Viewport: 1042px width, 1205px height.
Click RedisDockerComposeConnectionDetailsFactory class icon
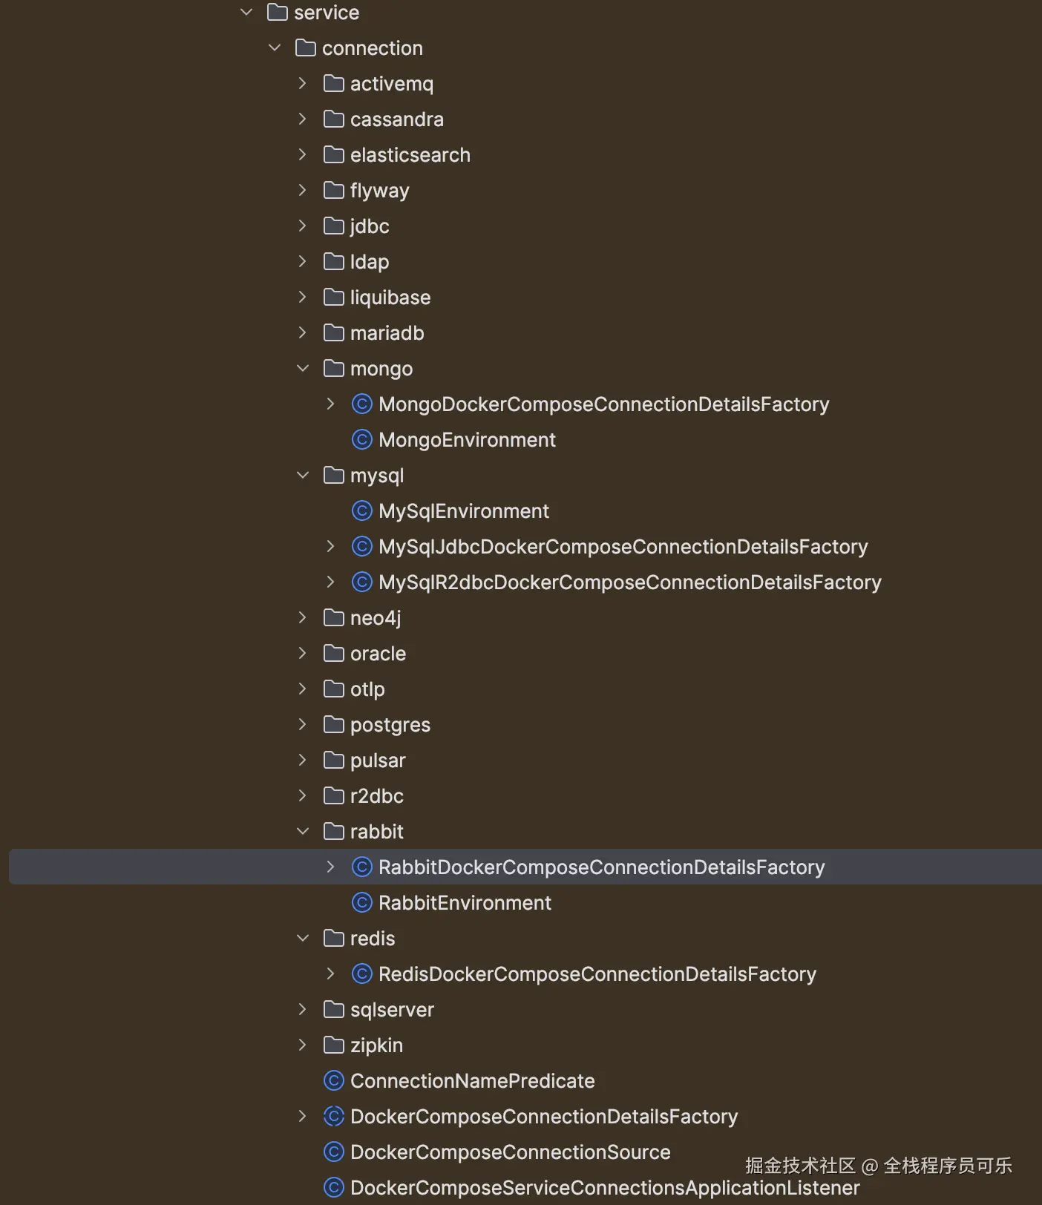[x=362, y=974]
